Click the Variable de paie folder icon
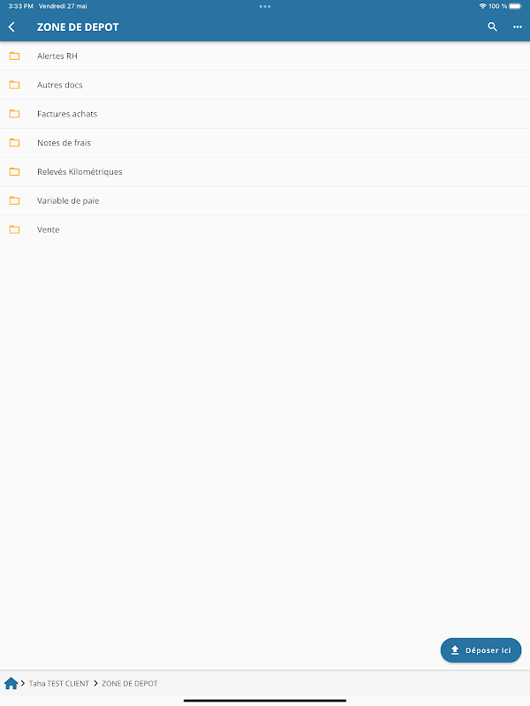The width and height of the screenshot is (530, 706). click(14, 200)
